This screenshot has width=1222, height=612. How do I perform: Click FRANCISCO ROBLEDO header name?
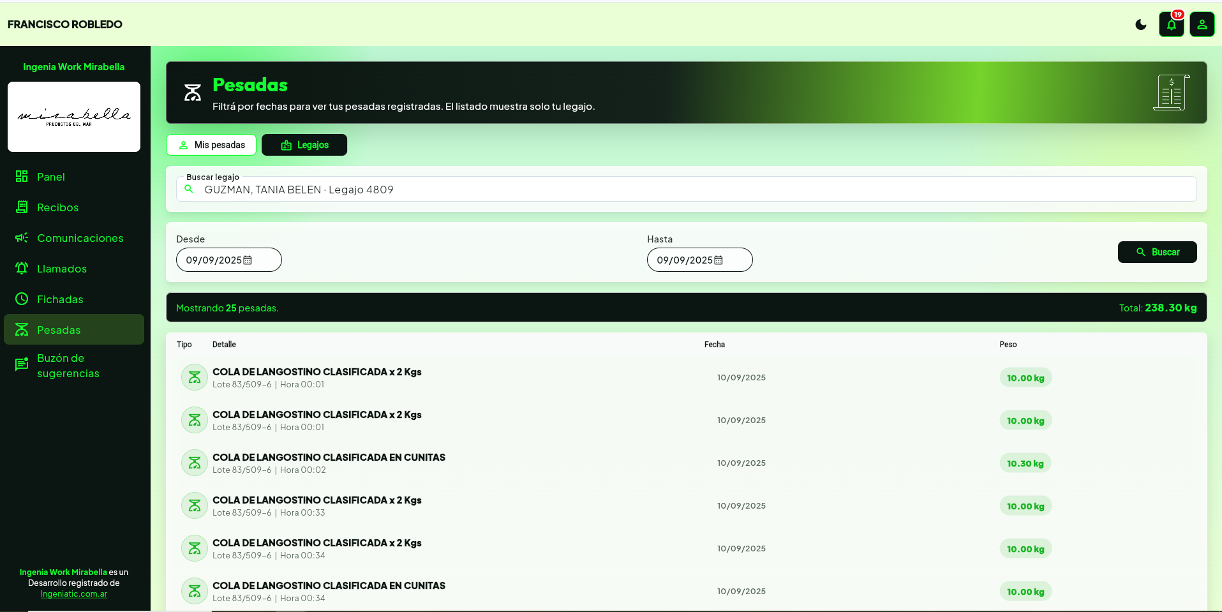pos(65,24)
